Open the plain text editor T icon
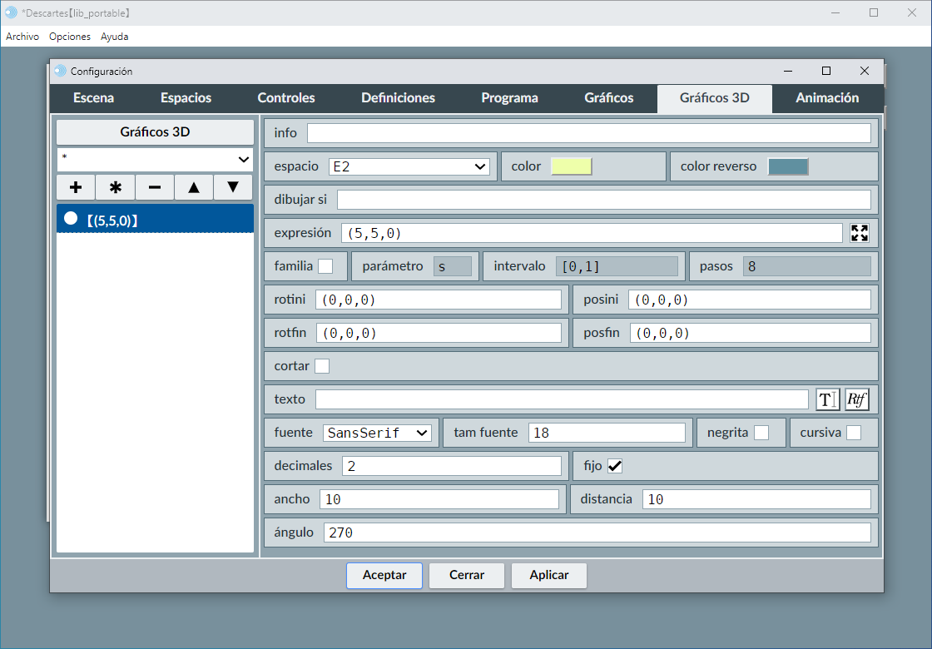The image size is (932, 649). pos(827,399)
